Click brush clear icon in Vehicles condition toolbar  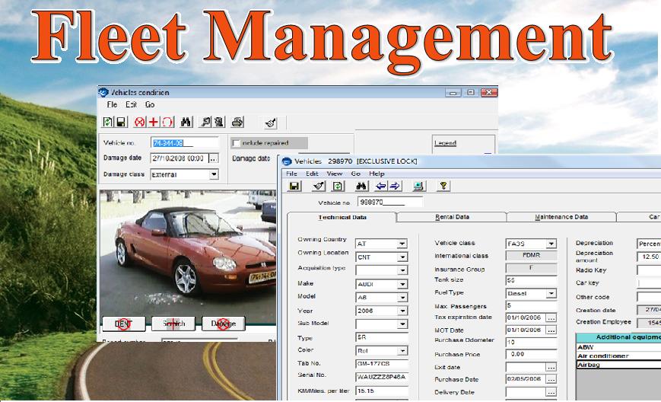click(x=271, y=123)
